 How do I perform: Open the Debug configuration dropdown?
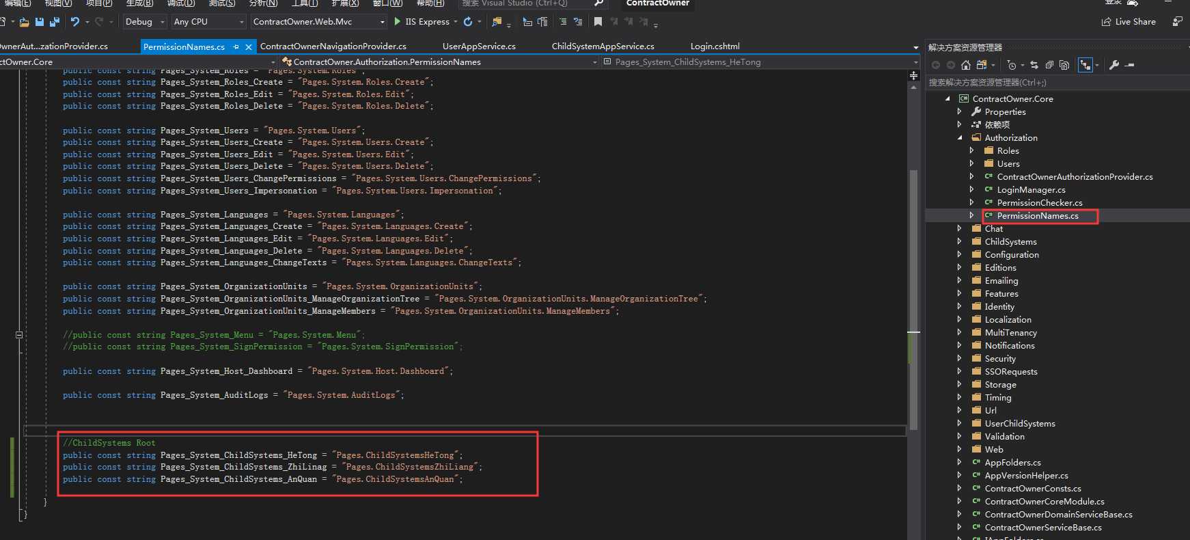pyautogui.click(x=145, y=22)
